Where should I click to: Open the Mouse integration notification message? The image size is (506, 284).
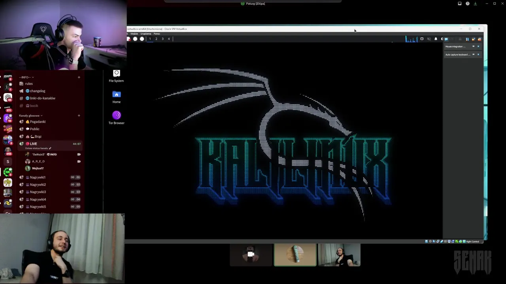click(x=455, y=47)
